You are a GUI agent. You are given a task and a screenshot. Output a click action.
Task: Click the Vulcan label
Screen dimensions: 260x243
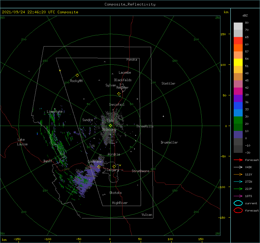pos(147,215)
